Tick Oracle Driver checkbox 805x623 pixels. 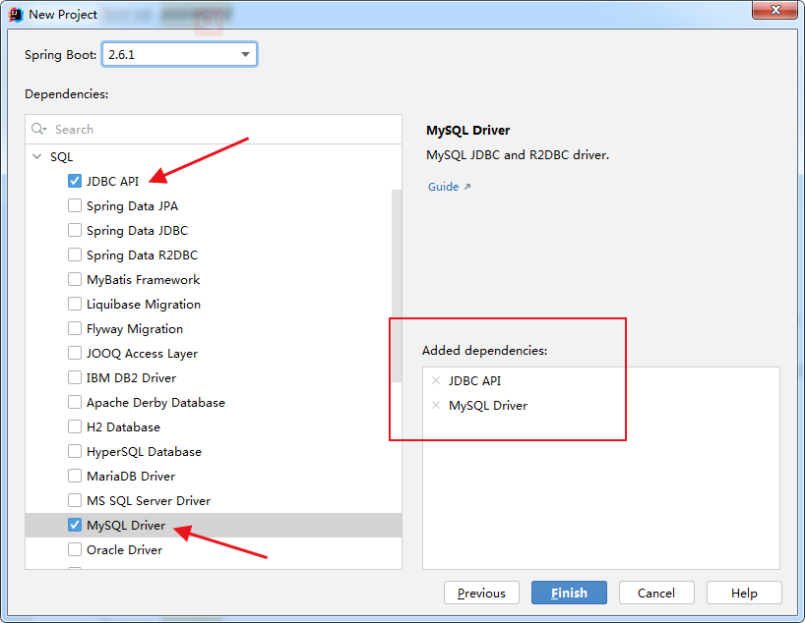(75, 549)
